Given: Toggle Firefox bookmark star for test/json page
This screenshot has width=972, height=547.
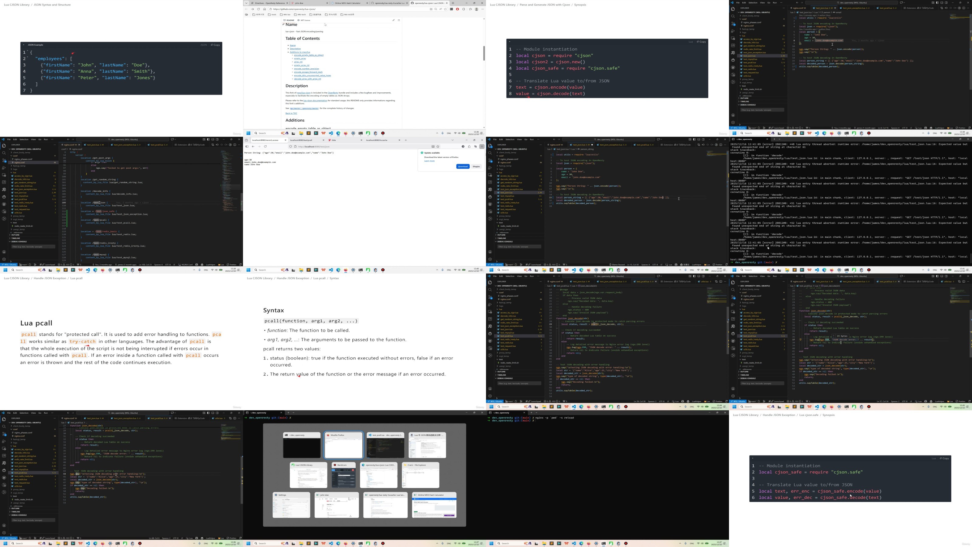Looking at the screenshot, I should [438, 146].
